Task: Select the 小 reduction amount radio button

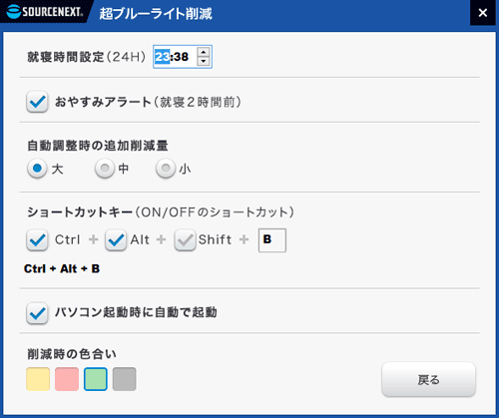Action: coord(166,169)
